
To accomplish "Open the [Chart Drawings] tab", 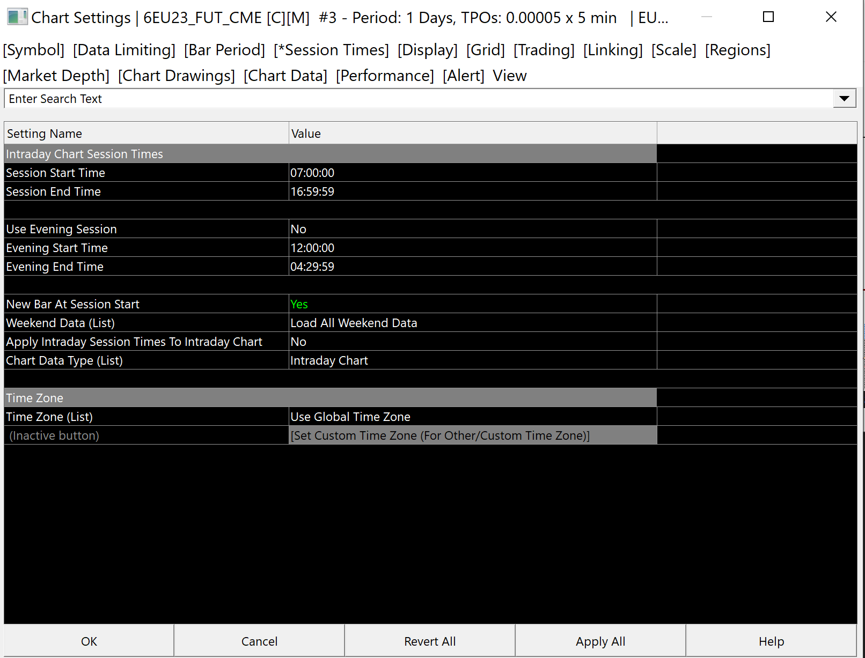I will (177, 76).
